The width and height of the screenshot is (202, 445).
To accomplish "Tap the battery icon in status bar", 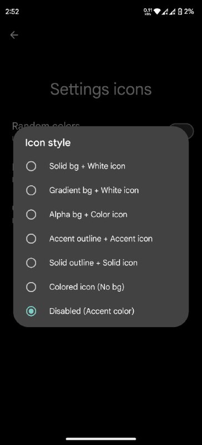I will click(x=180, y=12).
